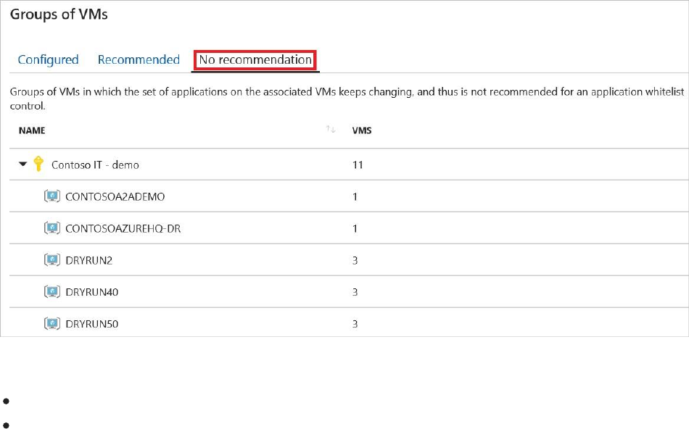This screenshot has width=689, height=429.
Task: Click the sort arrows icon in the NAME column
Action: click(x=331, y=130)
